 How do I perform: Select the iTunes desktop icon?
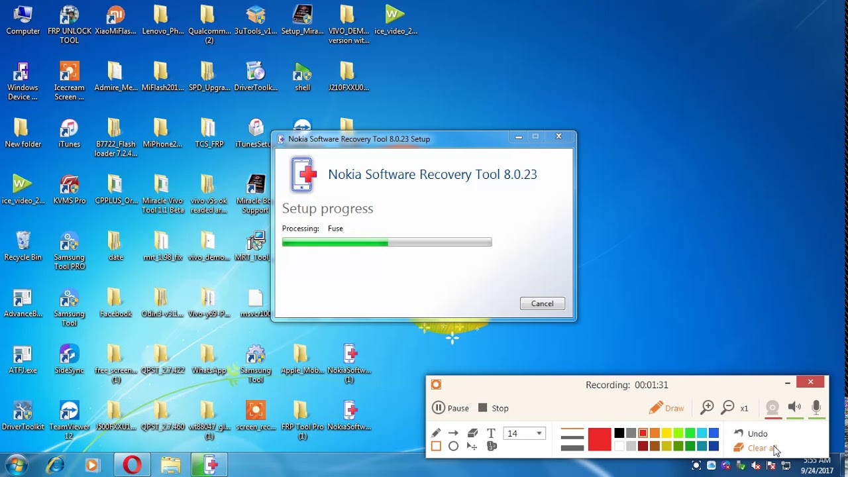pos(69,133)
